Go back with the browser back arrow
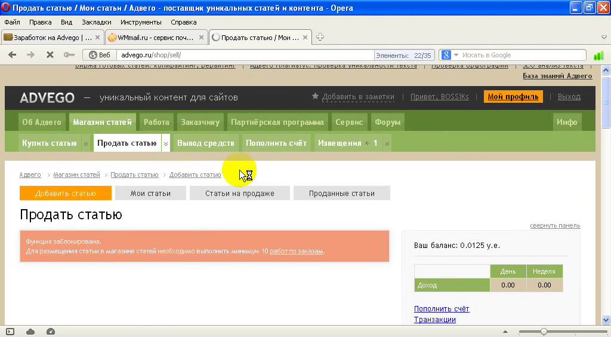The image size is (611, 337). tap(13, 55)
